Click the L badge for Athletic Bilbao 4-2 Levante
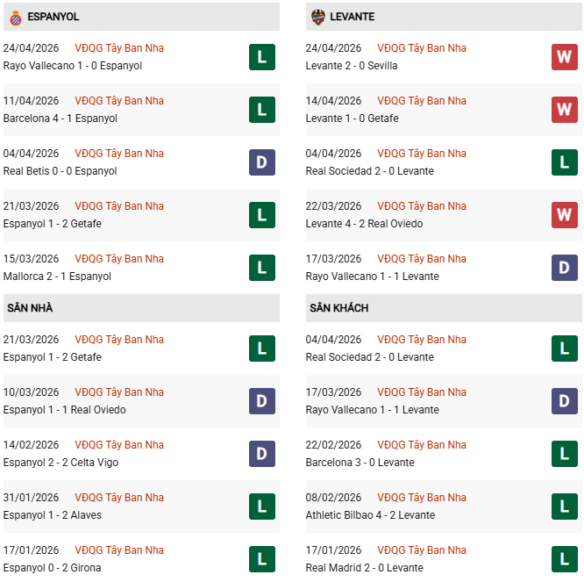Image resolution: width=584 pixels, height=582 pixels. tap(564, 507)
